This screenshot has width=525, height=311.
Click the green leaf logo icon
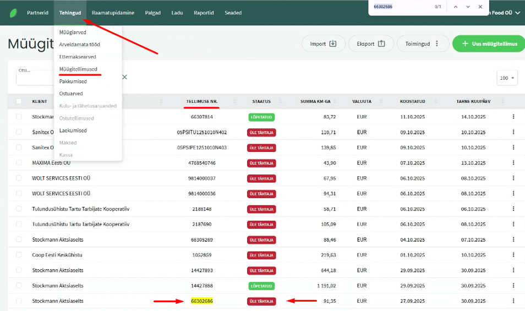click(13, 13)
